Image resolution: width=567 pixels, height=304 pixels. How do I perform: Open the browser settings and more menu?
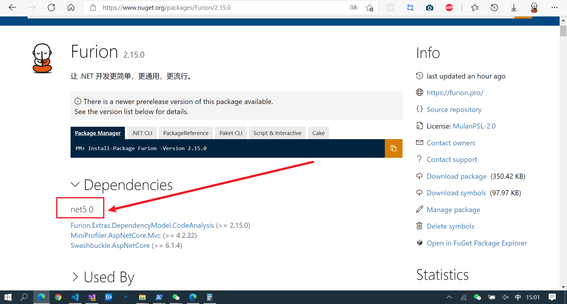554,8
